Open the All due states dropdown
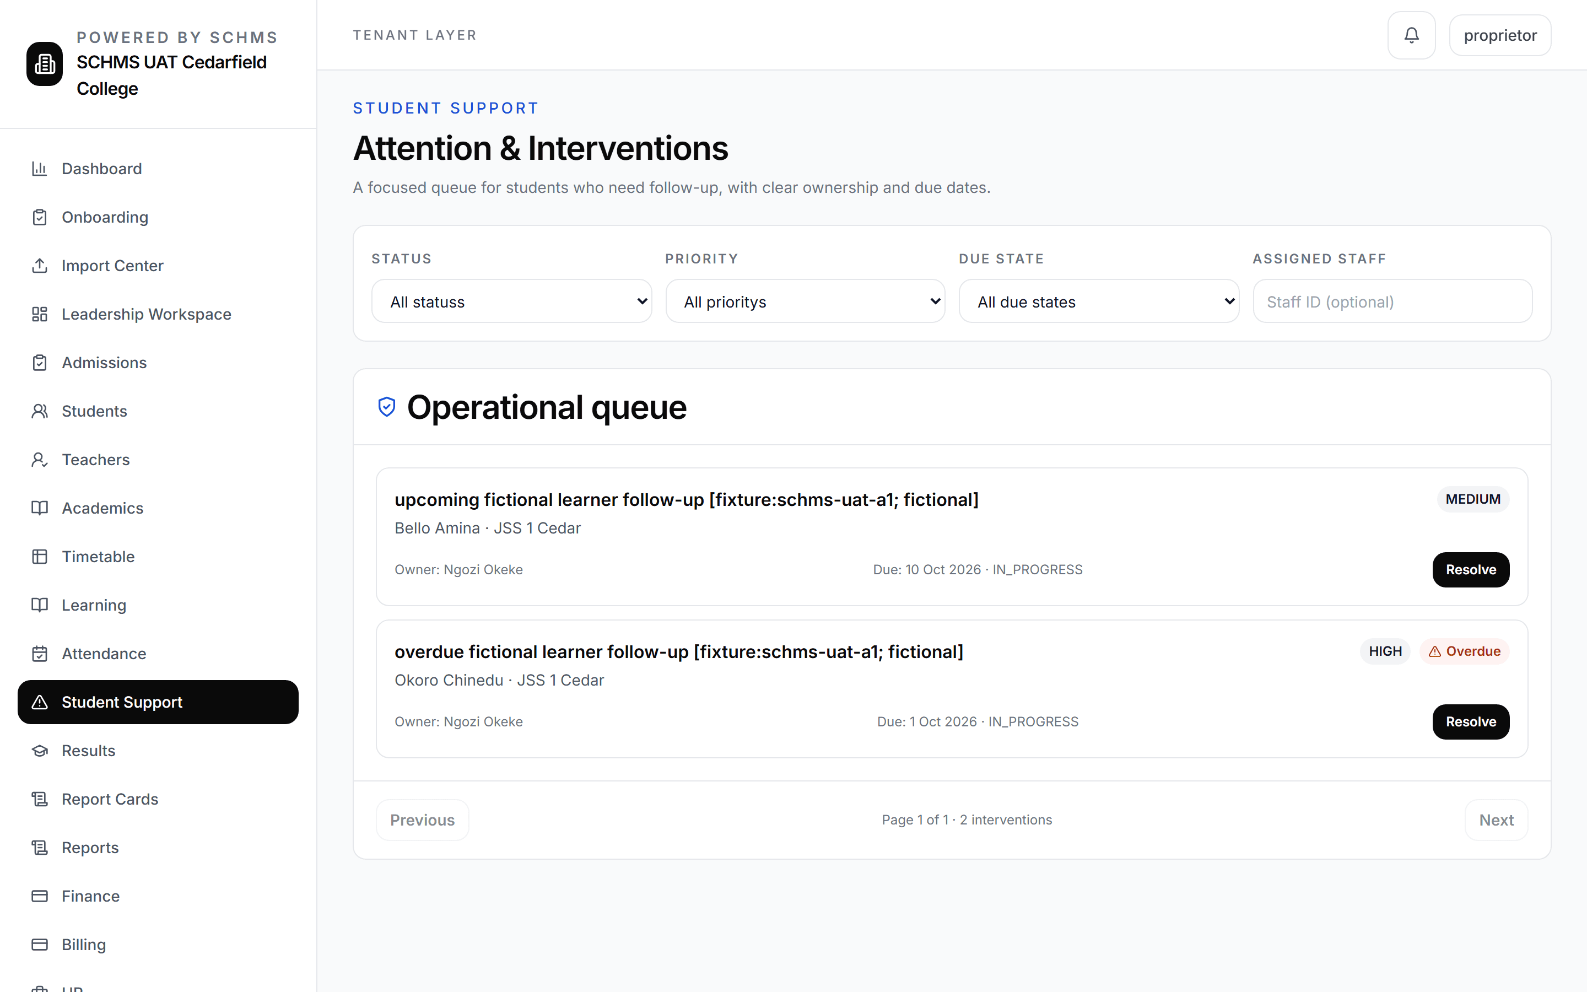Image resolution: width=1587 pixels, height=992 pixels. pos(1099,301)
